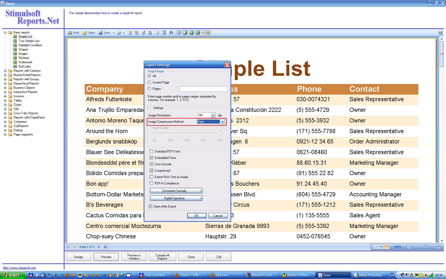The width and height of the screenshot is (446, 279).
Task: Open Image Compression Method dropdown
Action: (222, 122)
